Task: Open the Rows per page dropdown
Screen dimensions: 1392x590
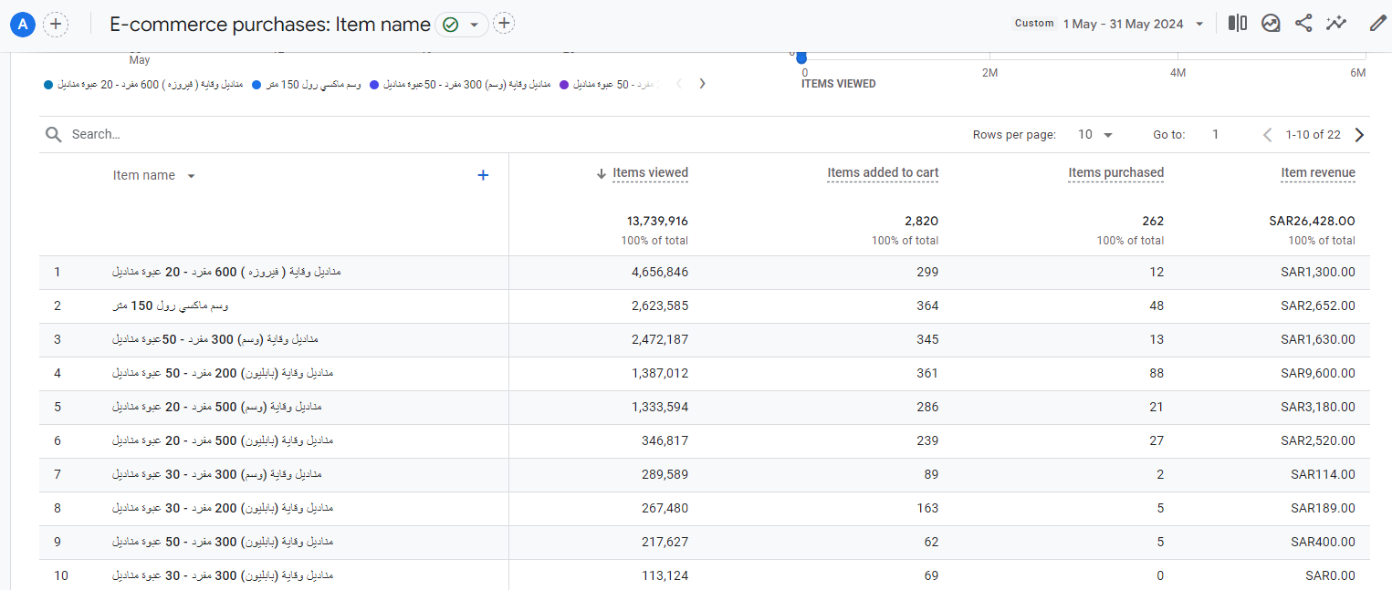Action: [x=1095, y=135]
